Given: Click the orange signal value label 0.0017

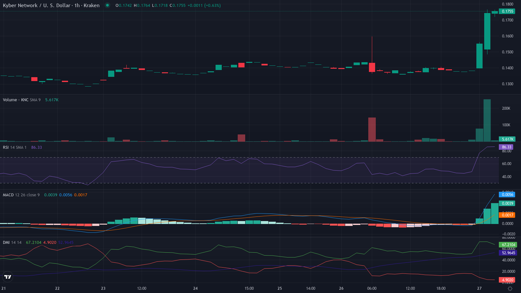Looking at the screenshot, I should click(x=506, y=215).
